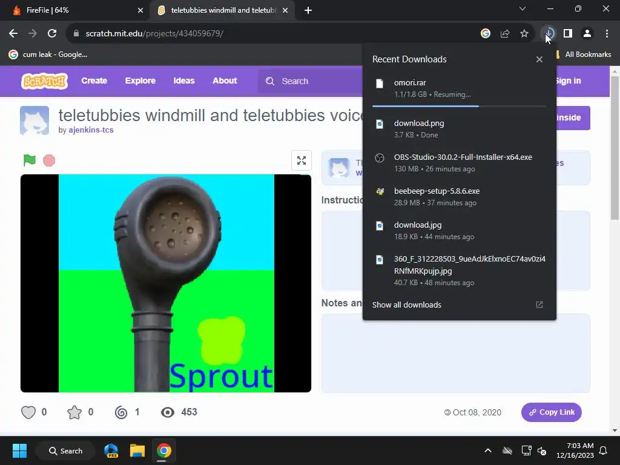
Task: Close the Recent Downloads popup
Action: pyautogui.click(x=539, y=59)
